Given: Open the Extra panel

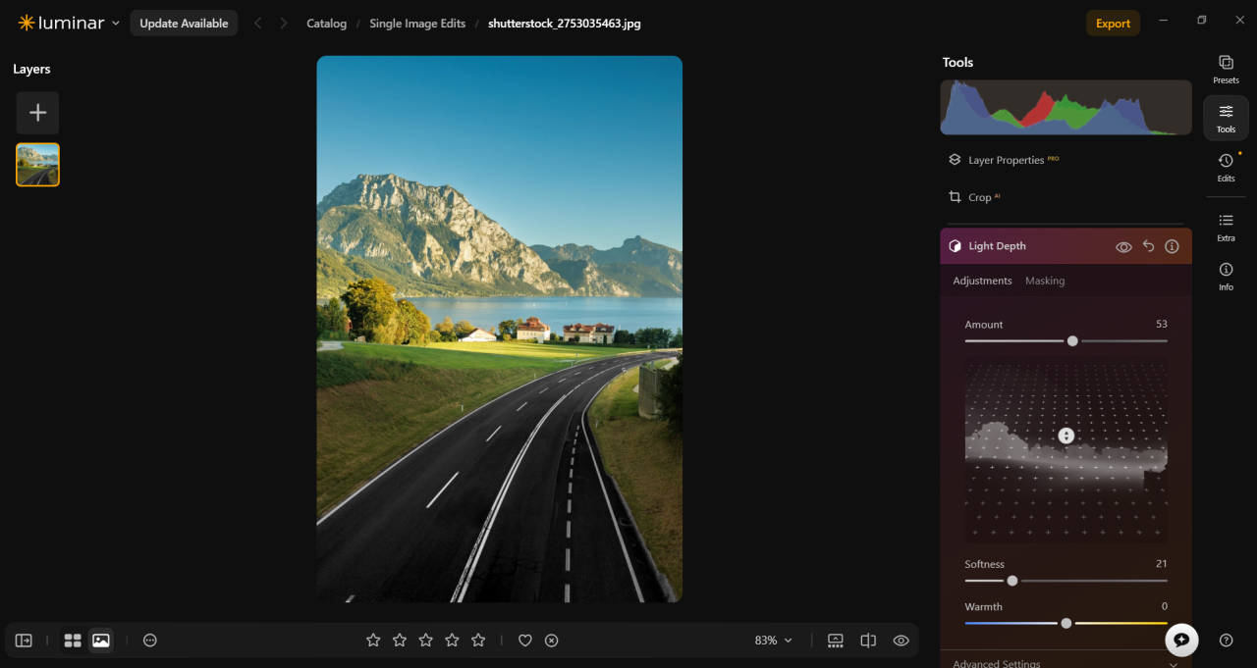Looking at the screenshot, I should [1226, 227].
